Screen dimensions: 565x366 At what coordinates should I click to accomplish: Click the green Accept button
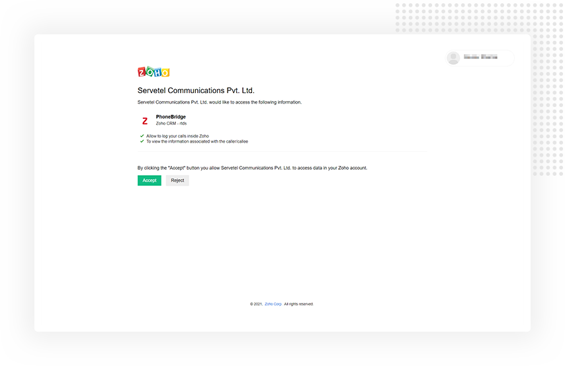[x=149, y=180]
